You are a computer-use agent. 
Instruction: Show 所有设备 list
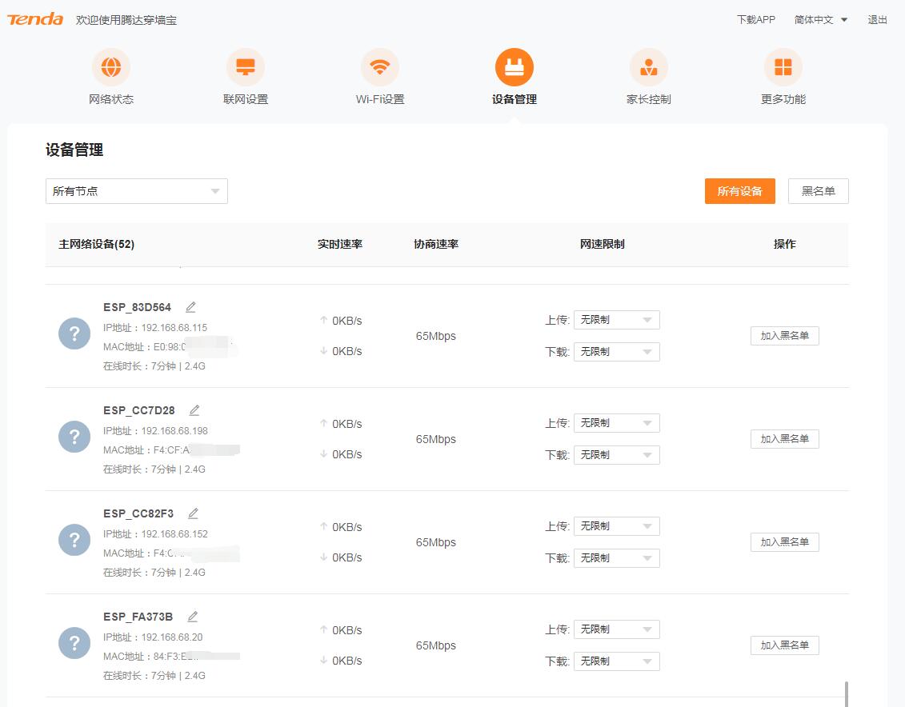[x=740, y=191]
